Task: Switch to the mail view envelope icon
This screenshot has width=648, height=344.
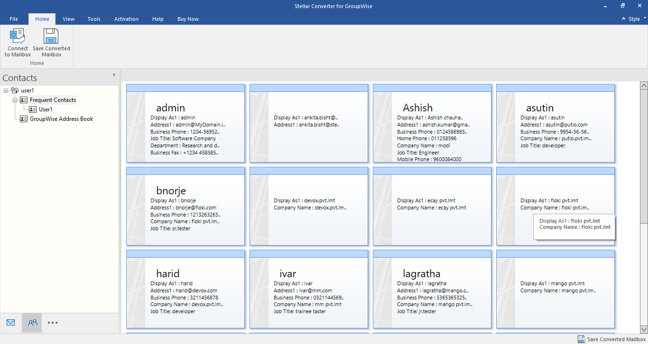Action: (11, 323)
